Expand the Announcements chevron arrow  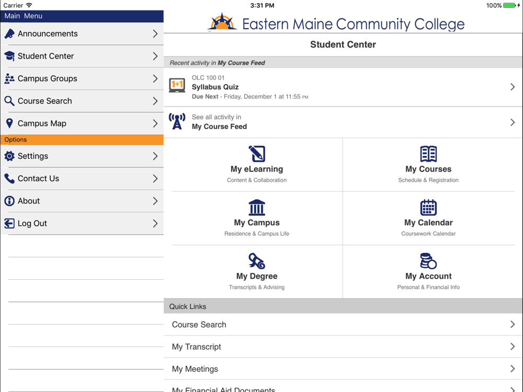click(155, 33)
